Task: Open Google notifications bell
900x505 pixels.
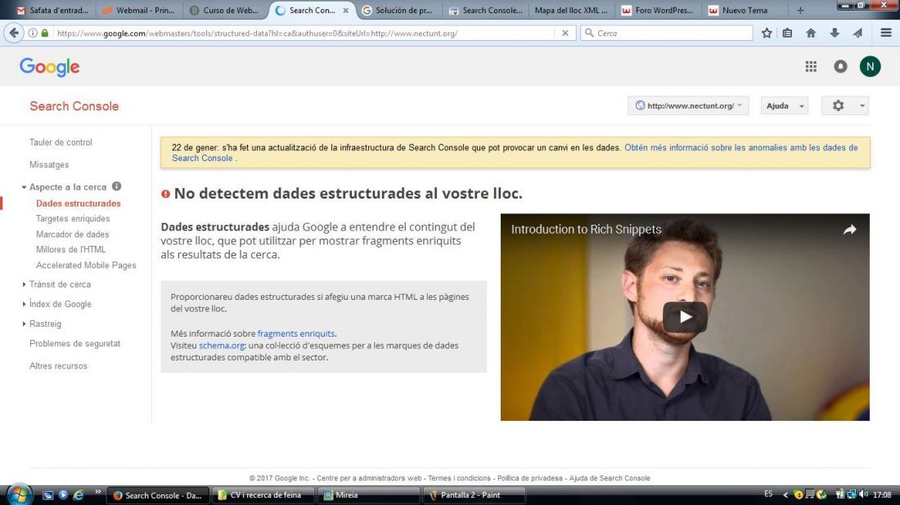Action: [x=840, y=66]
